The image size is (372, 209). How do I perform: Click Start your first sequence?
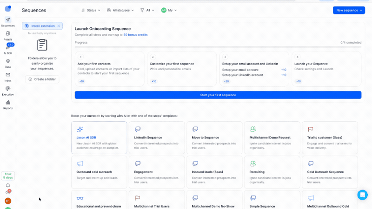coord(218,95)
